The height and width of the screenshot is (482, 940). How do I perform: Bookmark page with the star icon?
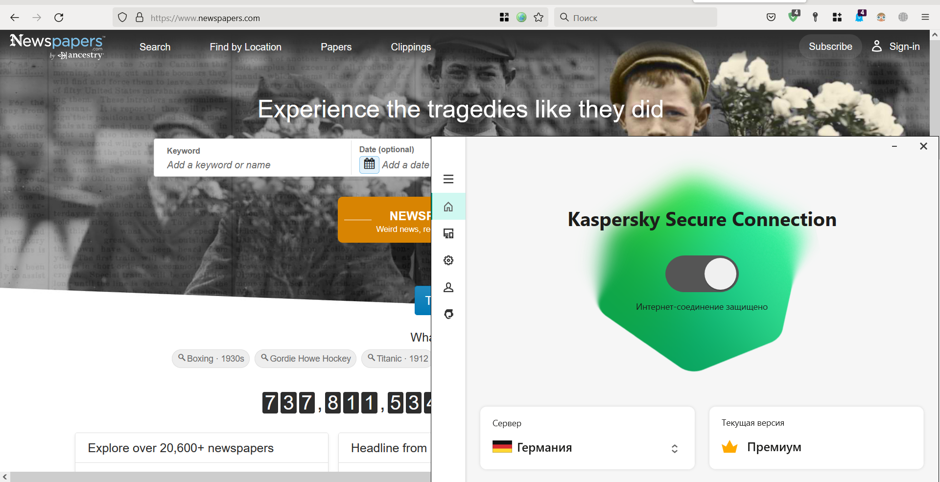pos(539,18)
